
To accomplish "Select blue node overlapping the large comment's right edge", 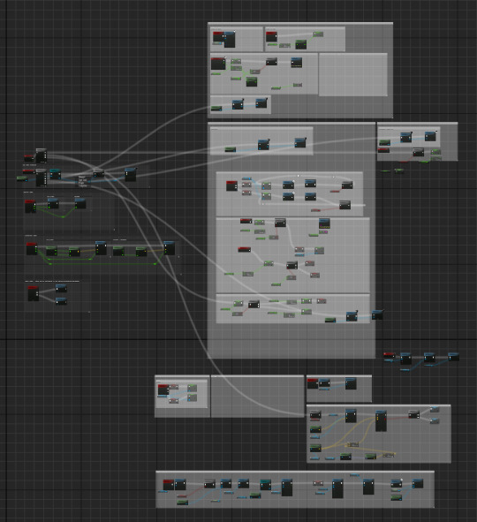I will coord(377,315).
